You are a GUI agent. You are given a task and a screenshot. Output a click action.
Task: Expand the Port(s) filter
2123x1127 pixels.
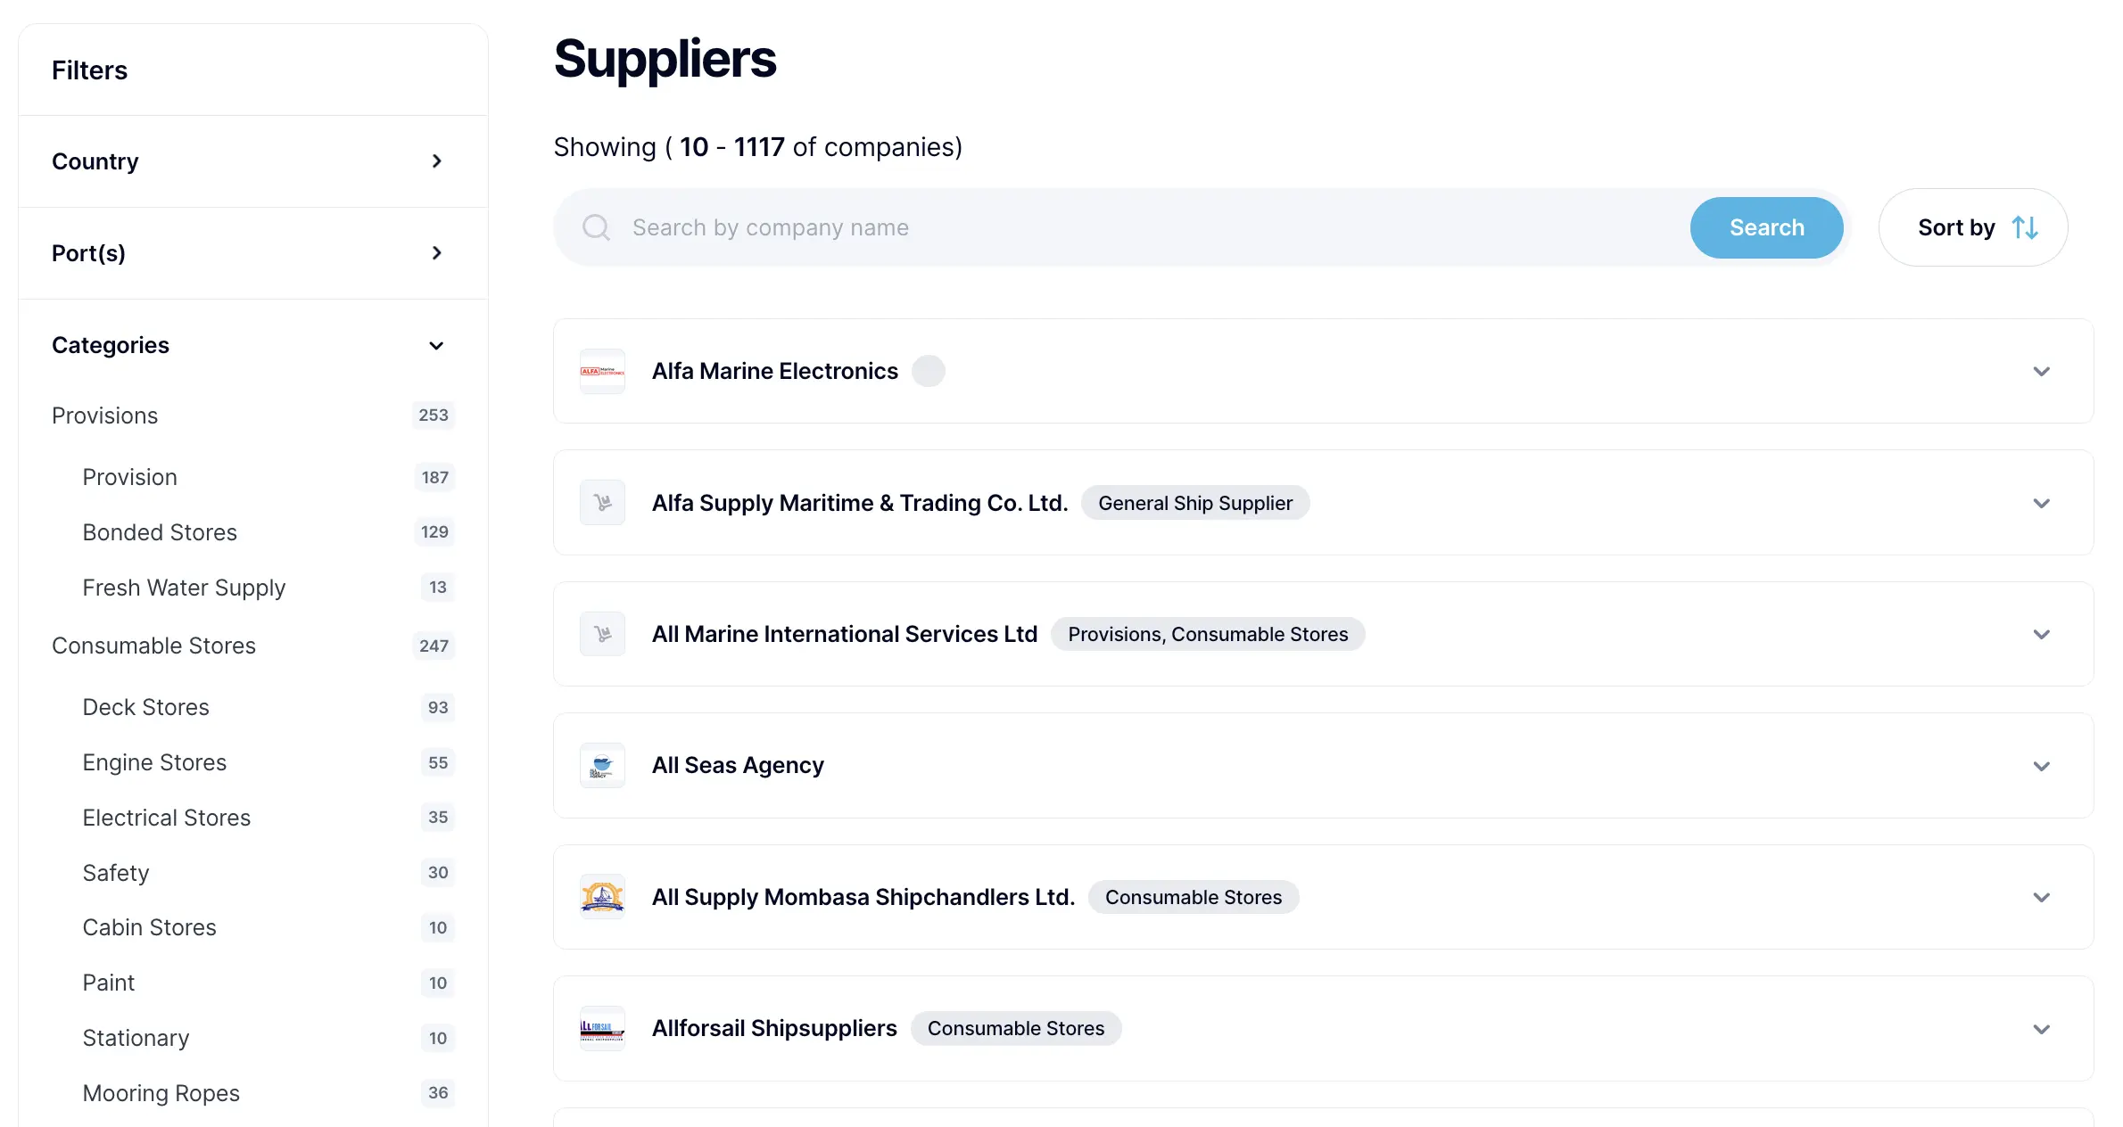(436, 253)
